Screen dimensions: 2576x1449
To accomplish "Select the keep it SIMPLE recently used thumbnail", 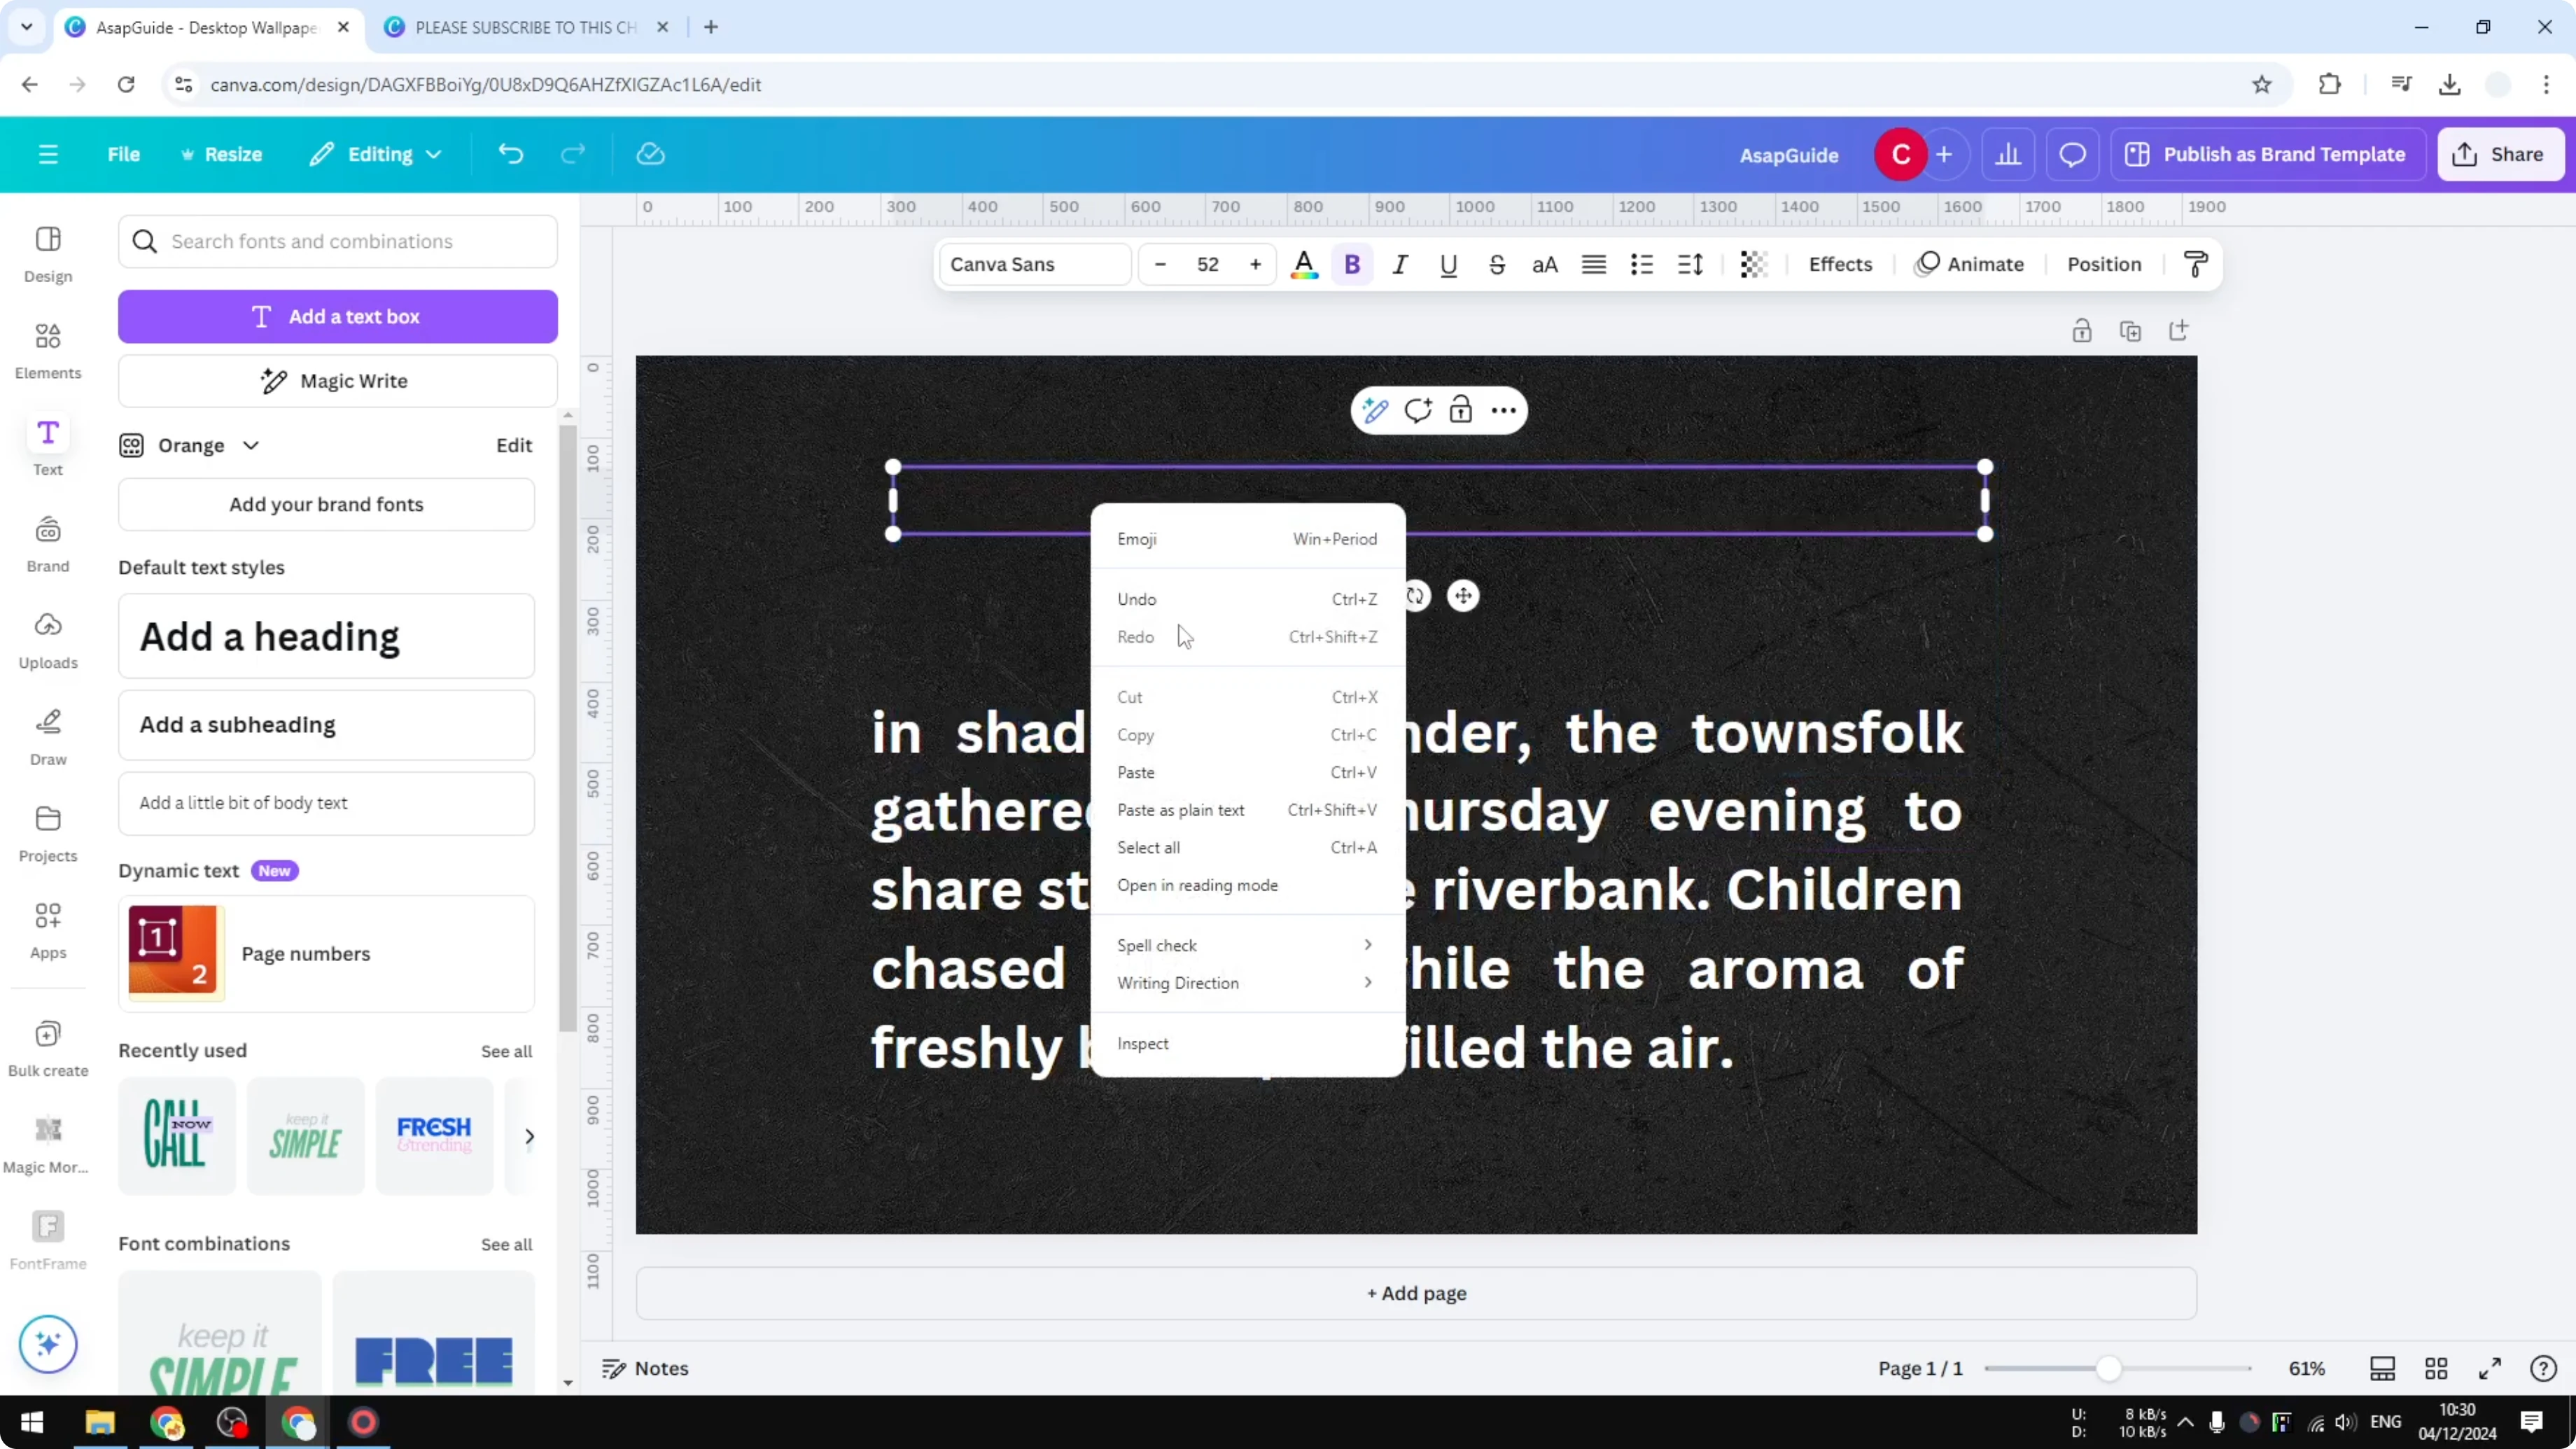I will click(x=305, y=1135).
